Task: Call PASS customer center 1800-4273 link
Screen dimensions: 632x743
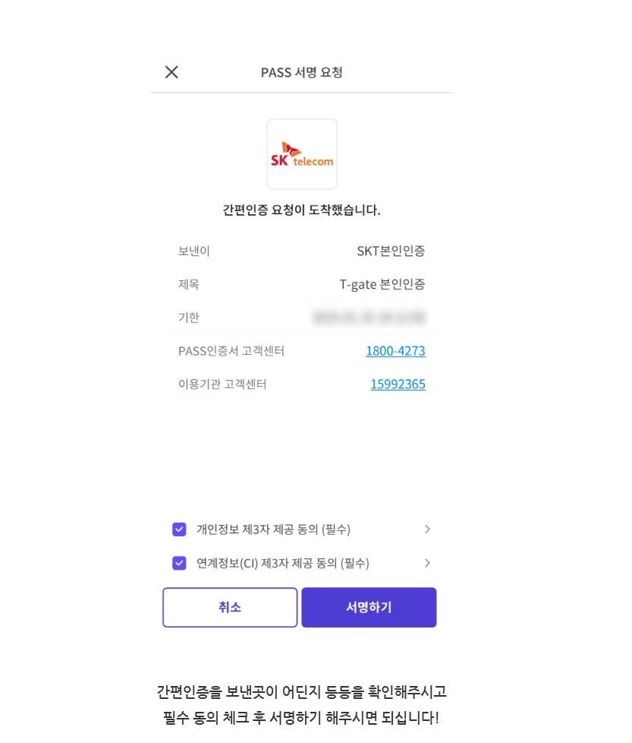Action: coord(395,351)
